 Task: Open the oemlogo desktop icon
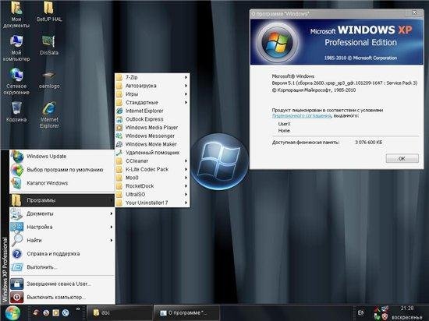pyautogui.click(x=49, y=79)
